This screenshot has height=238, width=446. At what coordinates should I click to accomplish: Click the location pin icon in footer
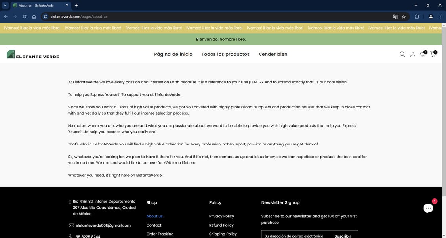pos(70,202)
